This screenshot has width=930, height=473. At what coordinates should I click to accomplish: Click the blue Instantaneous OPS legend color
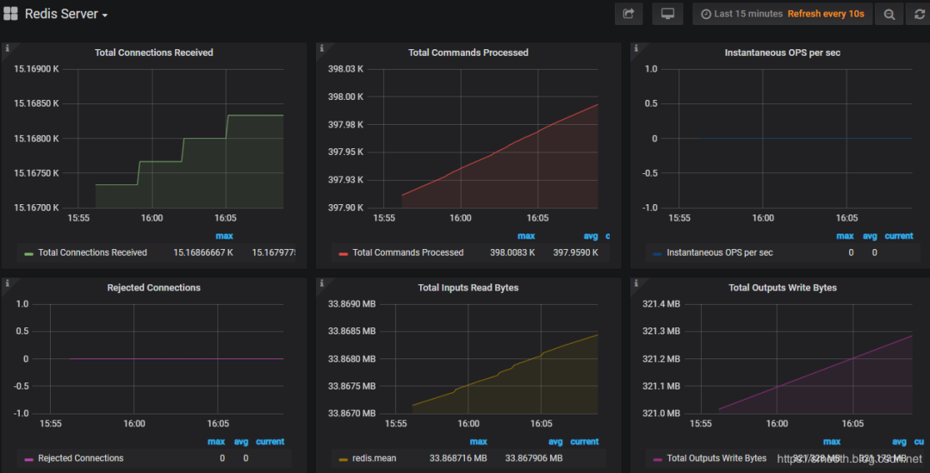tap(657, 254)
